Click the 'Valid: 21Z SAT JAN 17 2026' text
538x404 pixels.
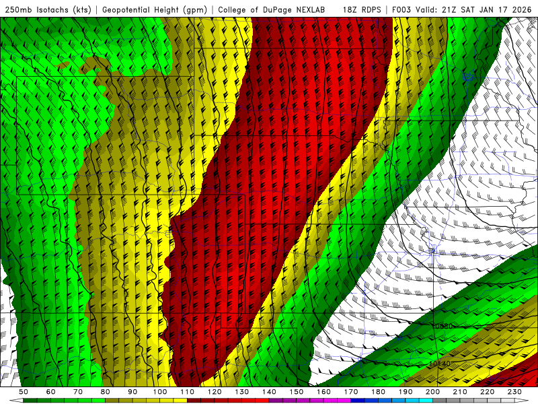click(x=473, y=9)
